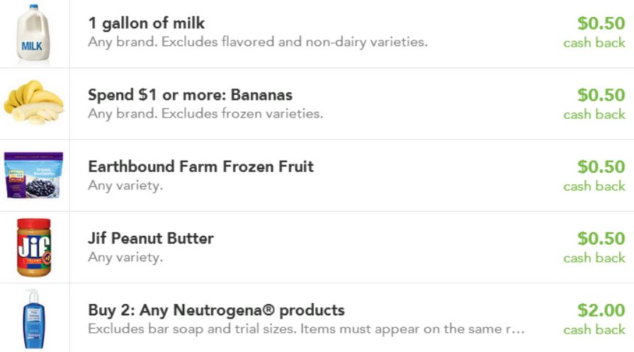Click the Neutrogena pump bottle image

coord(33,319)
